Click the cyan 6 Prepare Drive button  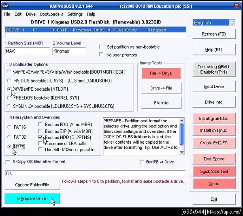coord(32,199)
